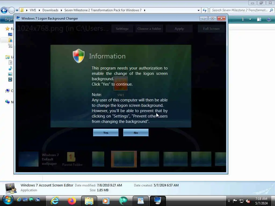Click the search magnifier icon
The image size is (275, 206).
271,10
